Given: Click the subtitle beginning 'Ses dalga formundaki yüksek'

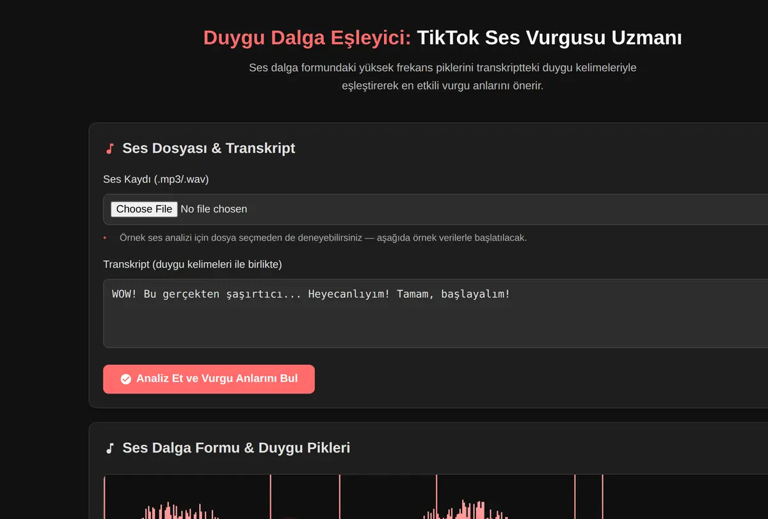Looking at the screenshot, I should coord(443,76).
